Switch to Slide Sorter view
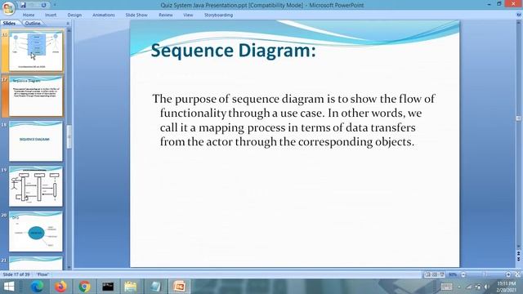 click(x=435, y=274)
